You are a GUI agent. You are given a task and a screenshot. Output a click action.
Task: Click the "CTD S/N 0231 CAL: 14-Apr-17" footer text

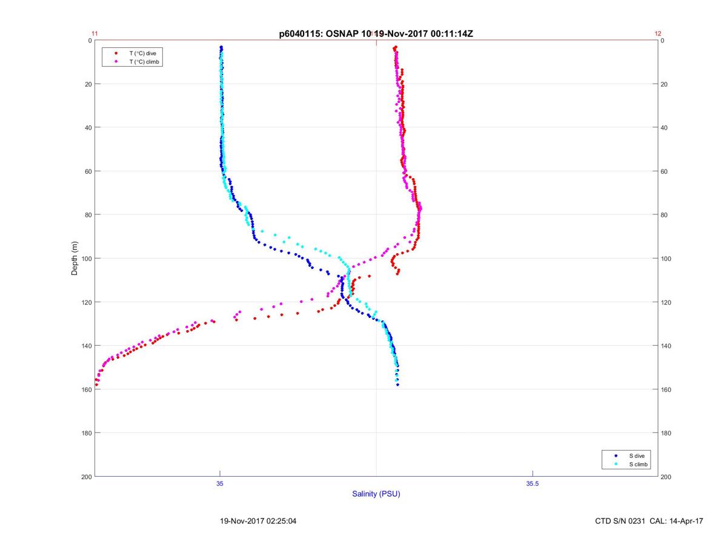[649, 521]
